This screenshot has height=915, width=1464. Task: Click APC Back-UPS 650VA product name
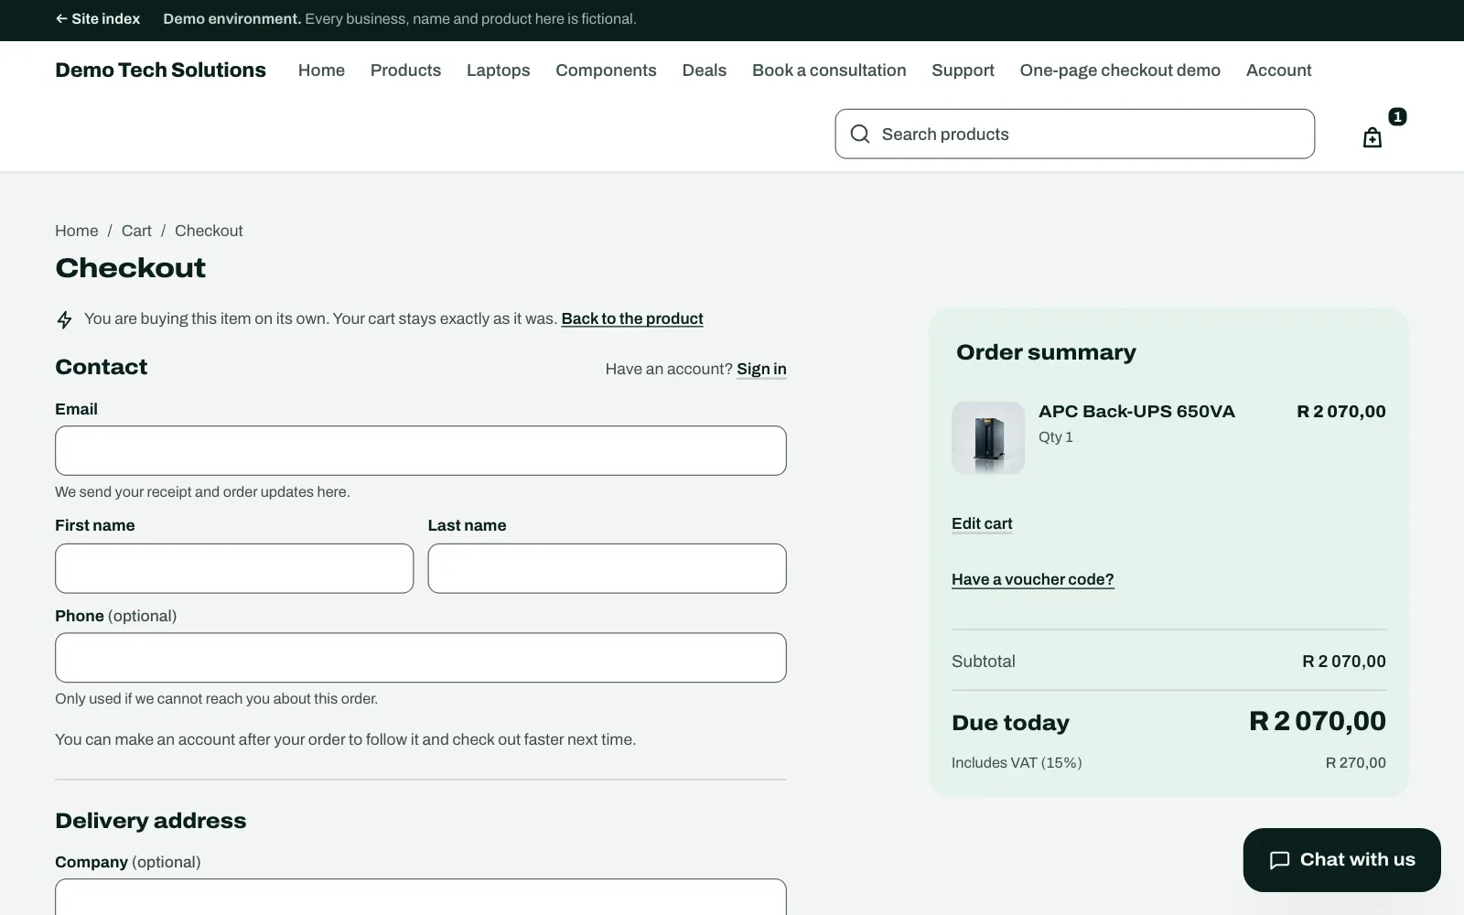1136,412
